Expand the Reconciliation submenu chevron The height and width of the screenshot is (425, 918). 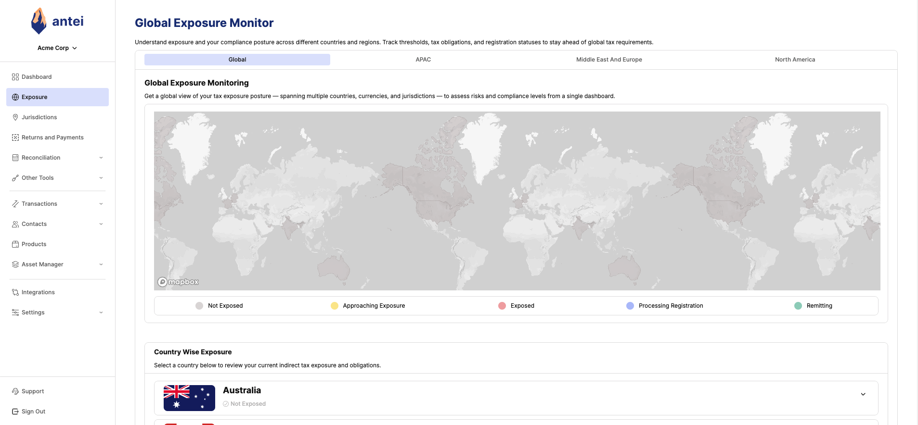point(101,158)
